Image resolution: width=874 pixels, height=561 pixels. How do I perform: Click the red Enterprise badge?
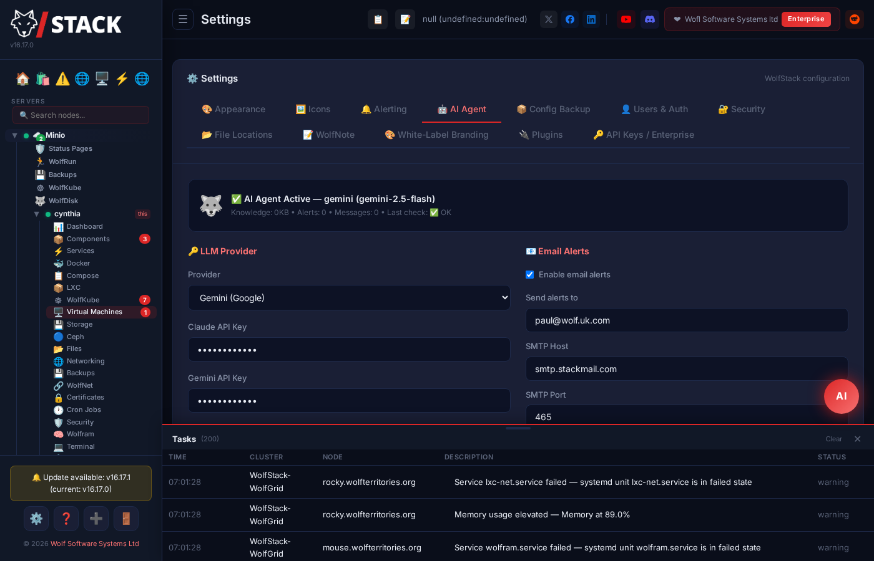[x=806, y=19]
